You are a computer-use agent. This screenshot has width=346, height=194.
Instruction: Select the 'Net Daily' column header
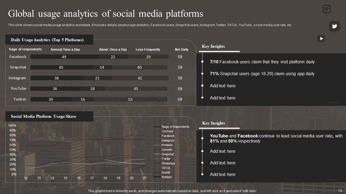point(181,50)
